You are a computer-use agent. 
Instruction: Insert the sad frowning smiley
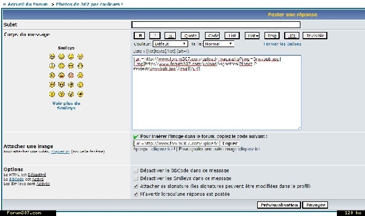[x=80, y=57]
